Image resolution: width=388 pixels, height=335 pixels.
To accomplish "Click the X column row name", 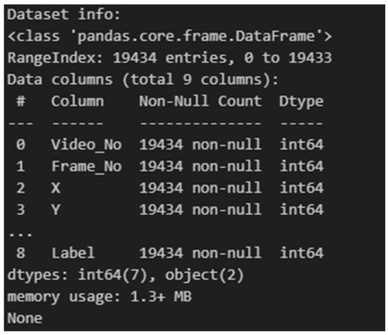I will tap(56, 188).
